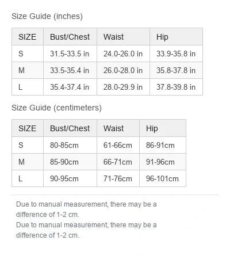The width and height of the screenshot is (230, 259).
Task: Click the 61-66cm waist cell
Action: tap(118, 145)
